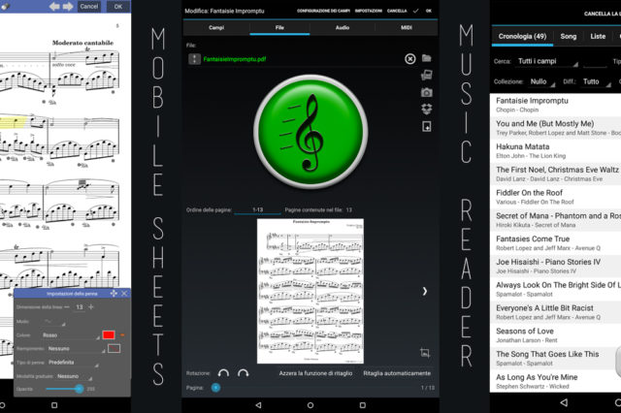Switch to the Audio tab
The width and height of the screenshot is (621, 413).
[x=343, y=27]
